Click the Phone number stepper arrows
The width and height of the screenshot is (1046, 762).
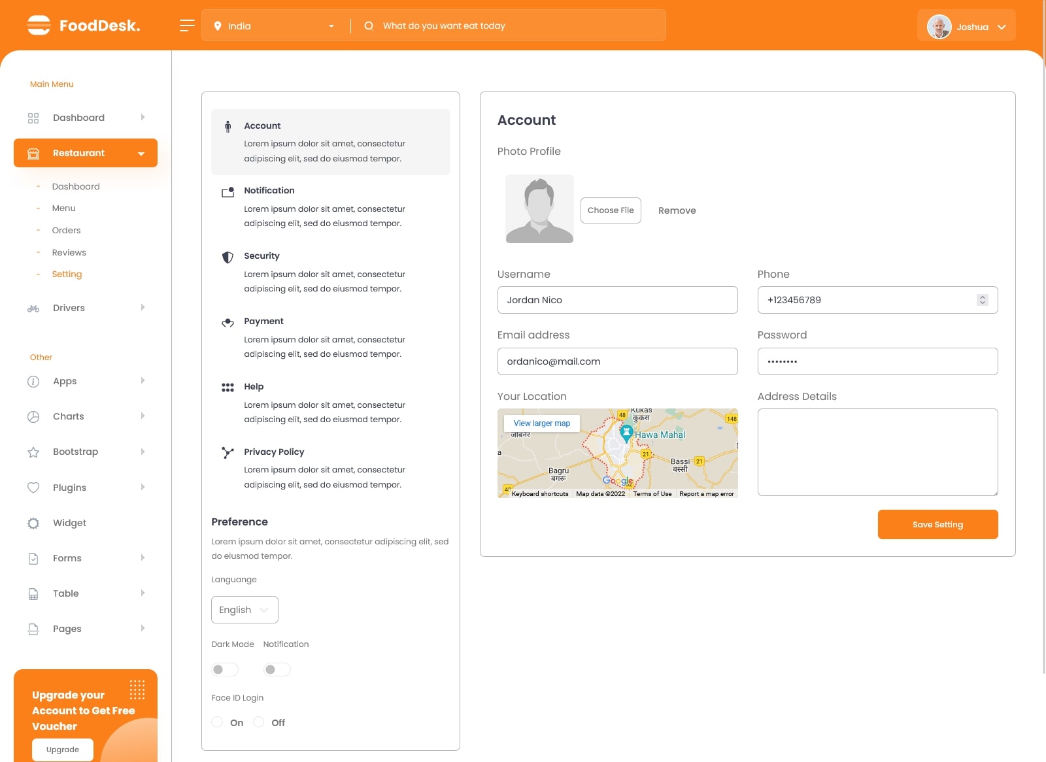pyautogui.click(x=982, y=300)
